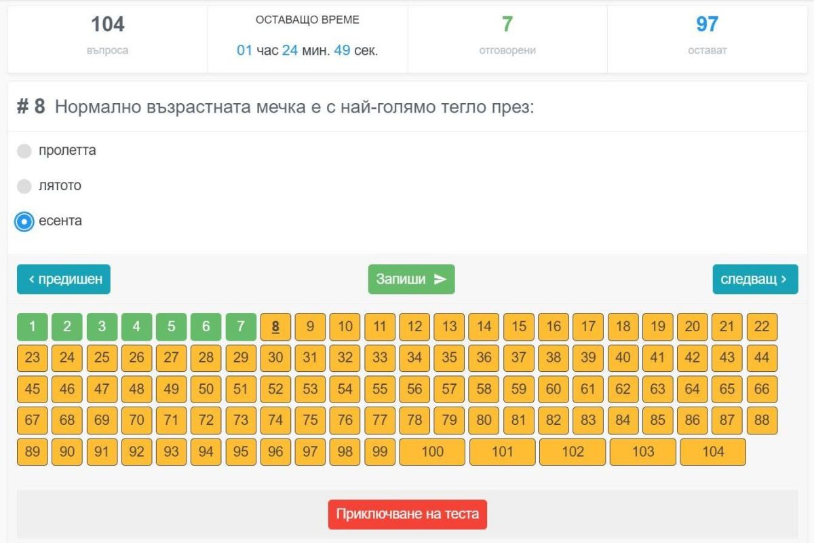Choose the 'лятото' radio button

(x=24, y=186)
